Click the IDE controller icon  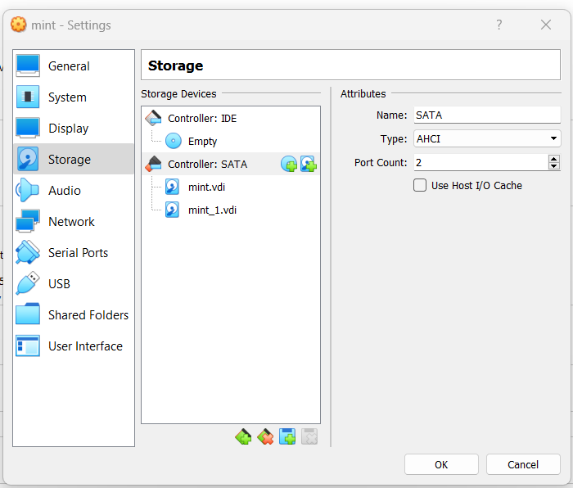(x=154, y=118)
